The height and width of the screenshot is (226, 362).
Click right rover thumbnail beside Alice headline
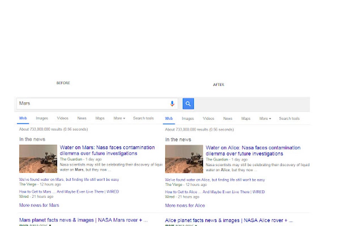coord(184,159)
